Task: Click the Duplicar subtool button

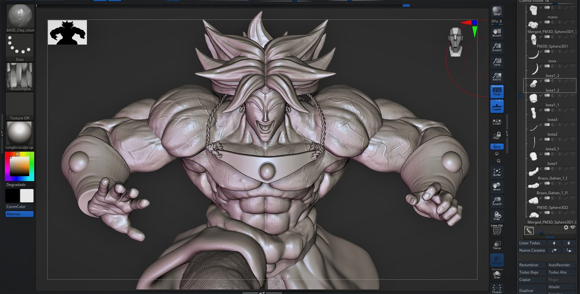Action: coord(532,289)
